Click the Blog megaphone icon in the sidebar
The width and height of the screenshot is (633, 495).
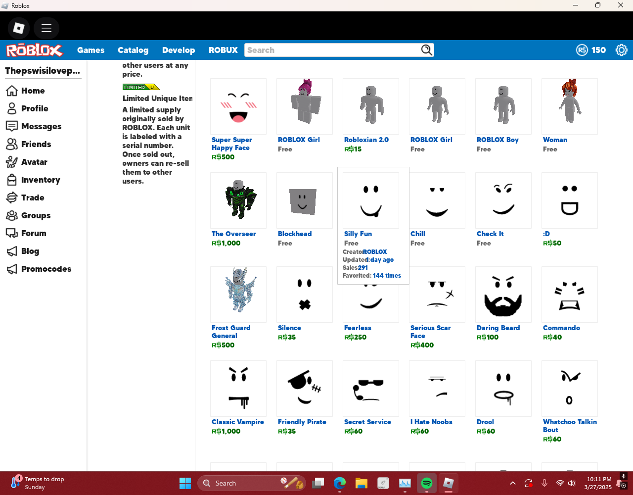[12, 251]
